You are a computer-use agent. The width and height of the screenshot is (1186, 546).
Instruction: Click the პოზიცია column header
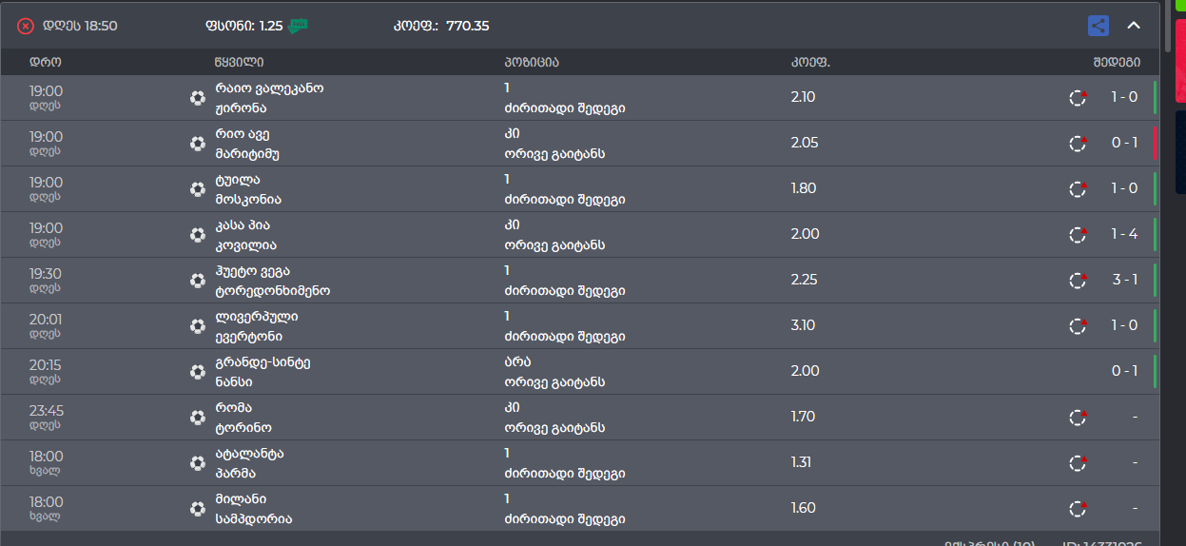[531, 63]
